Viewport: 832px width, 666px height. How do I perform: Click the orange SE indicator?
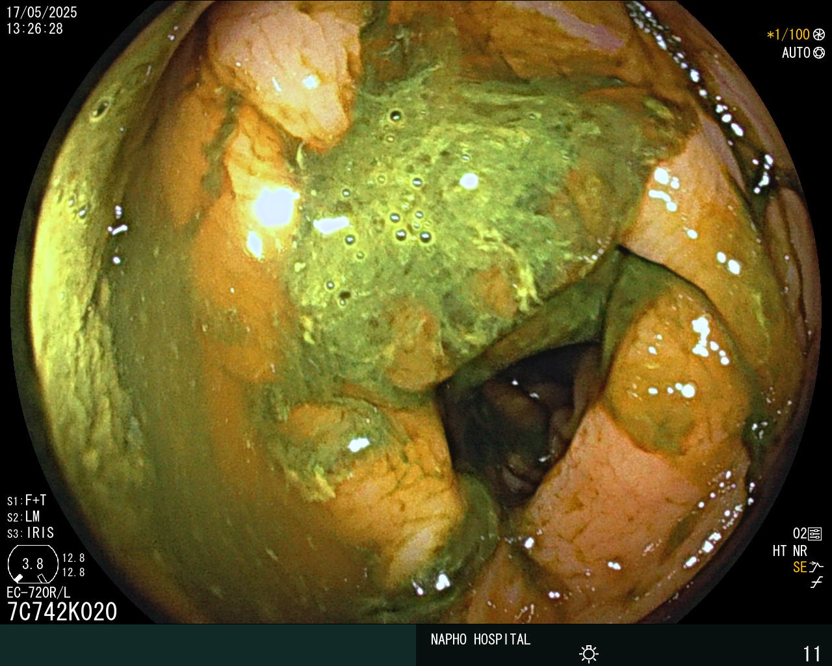pos(800,567)
